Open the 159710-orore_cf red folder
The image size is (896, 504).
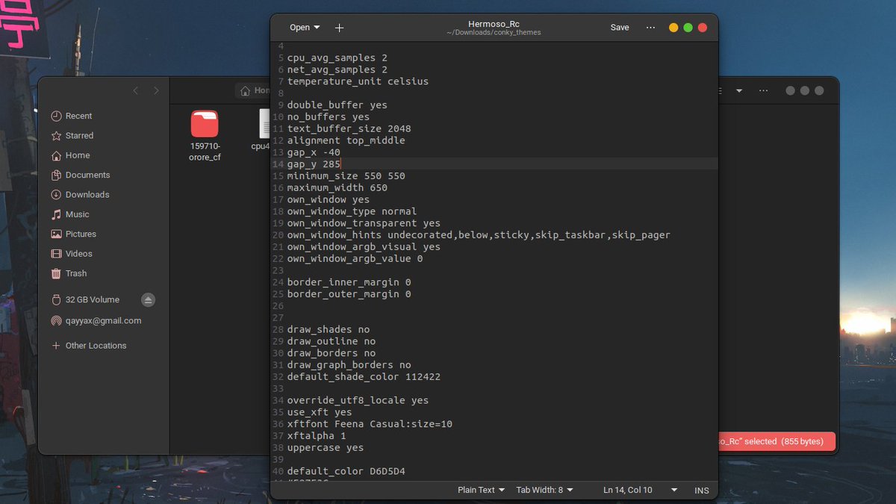tap(205, 123)
